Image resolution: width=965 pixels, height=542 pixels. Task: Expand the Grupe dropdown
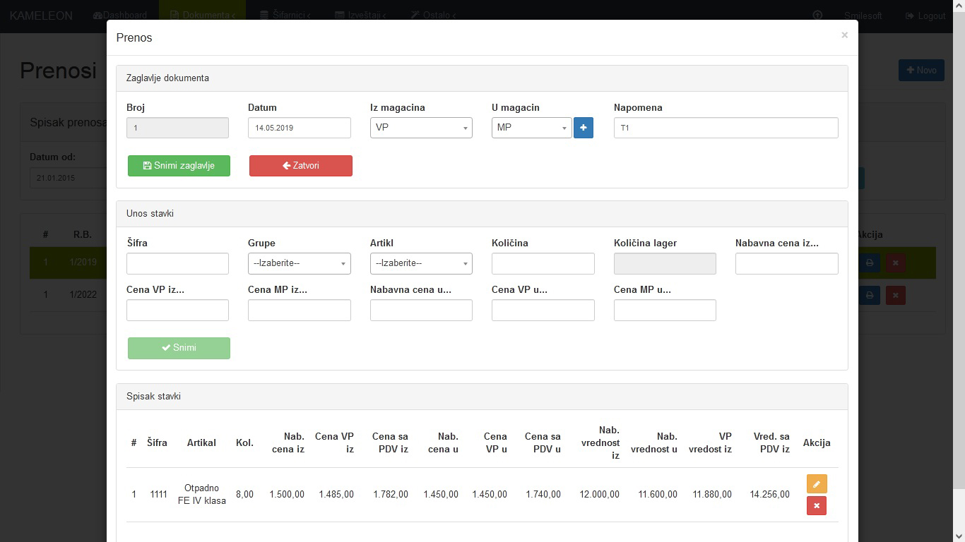(300, 263)
